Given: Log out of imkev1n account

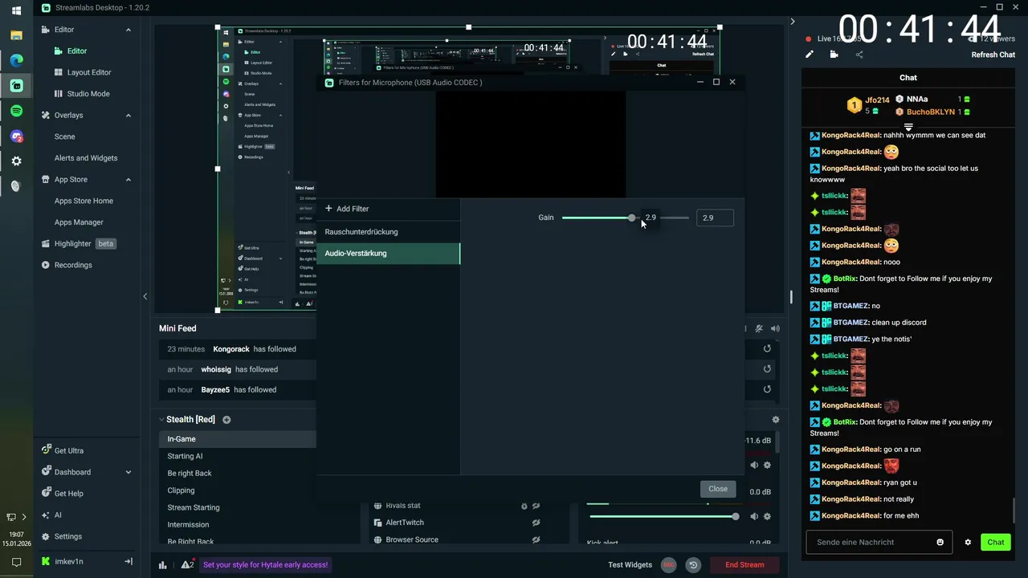Looking at the screenshot, I should pos(128,561).
